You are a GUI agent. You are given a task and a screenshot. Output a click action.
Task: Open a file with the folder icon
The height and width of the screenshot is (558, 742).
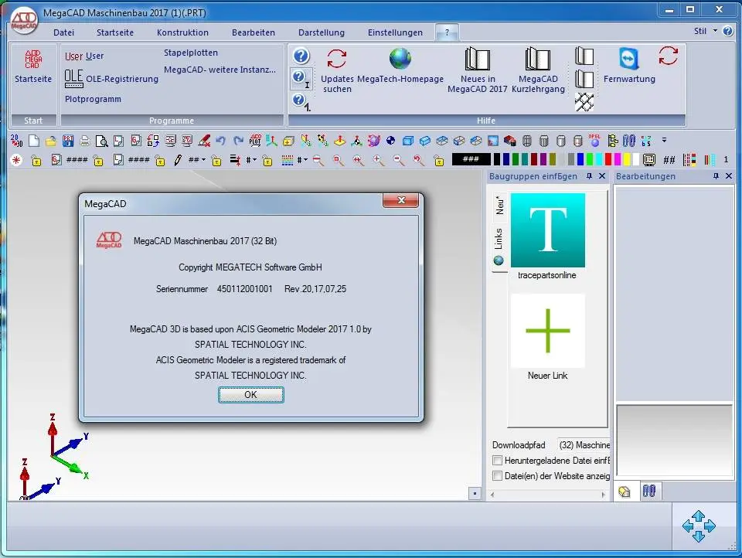pyautogui.click(x=51, y=141)
